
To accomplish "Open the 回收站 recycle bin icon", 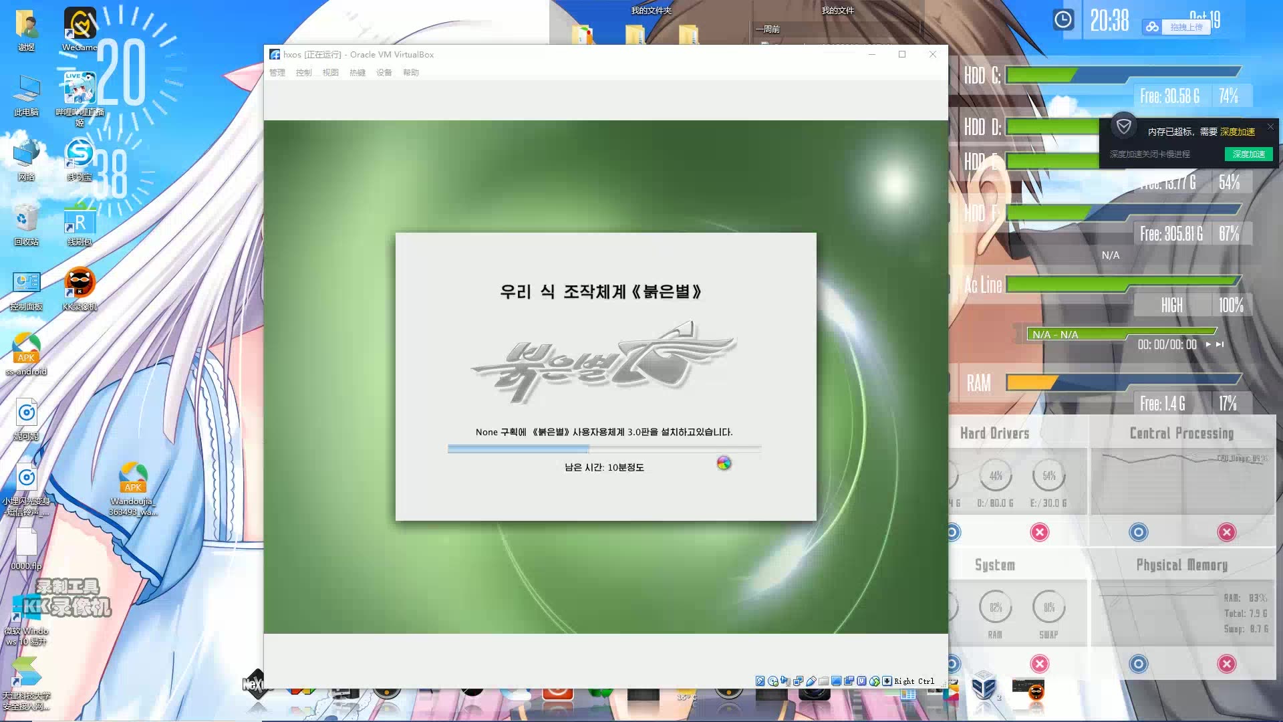I will point(26,225).
